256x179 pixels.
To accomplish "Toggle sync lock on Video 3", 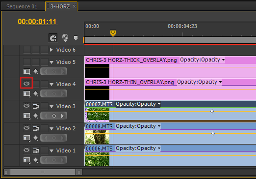I will pyautogui.click(x=36, y=106).
